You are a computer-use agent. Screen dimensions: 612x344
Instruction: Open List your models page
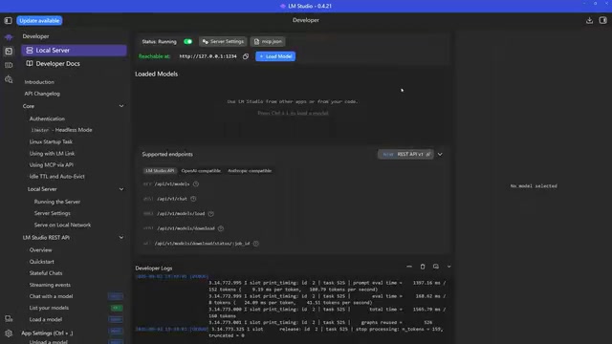[49, 308]
